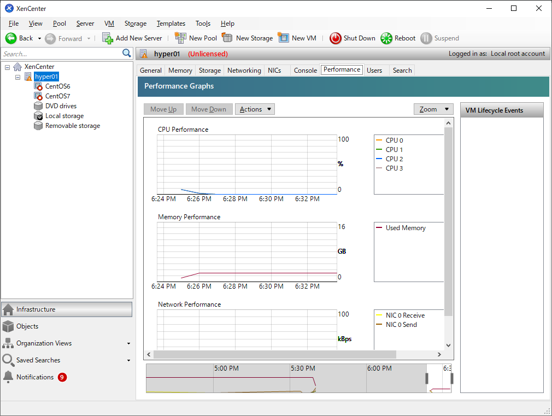The height and width of the screenshot is (416, 552).
Task: Switch to the Storage tab
Action: (210, 71)
